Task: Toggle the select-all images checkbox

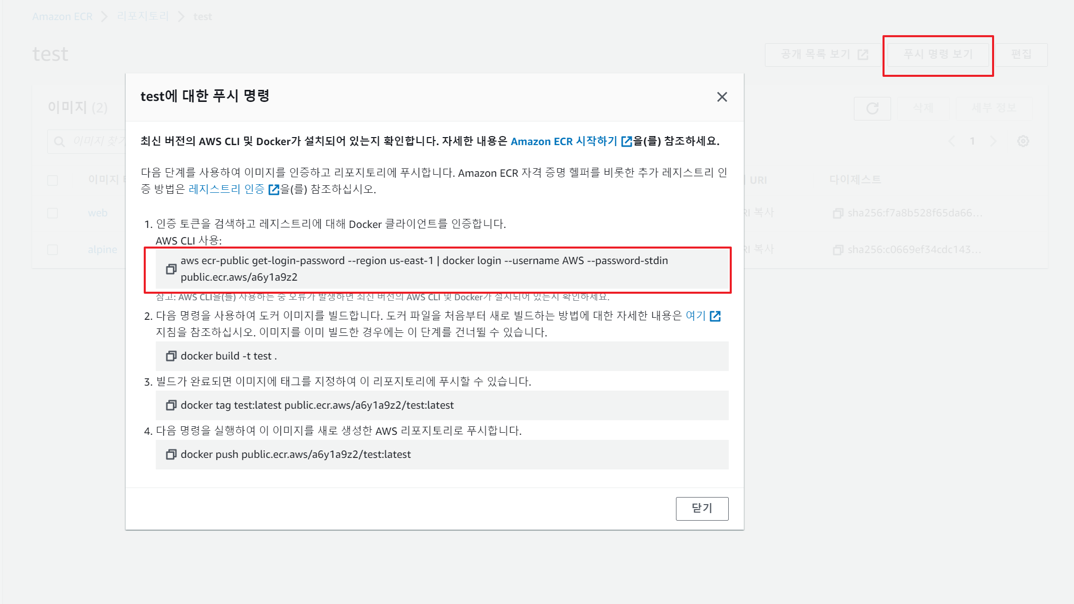Action: [x=53, y=181]
